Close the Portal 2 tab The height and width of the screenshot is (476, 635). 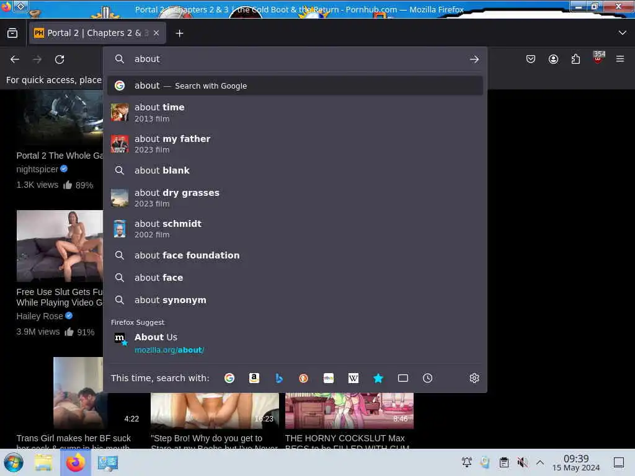156,33
